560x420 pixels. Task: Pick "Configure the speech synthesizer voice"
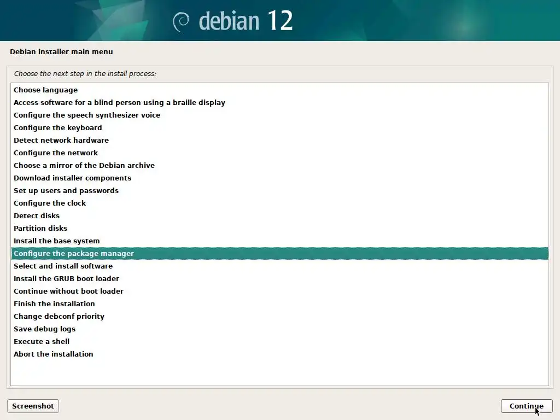point(279,115)
